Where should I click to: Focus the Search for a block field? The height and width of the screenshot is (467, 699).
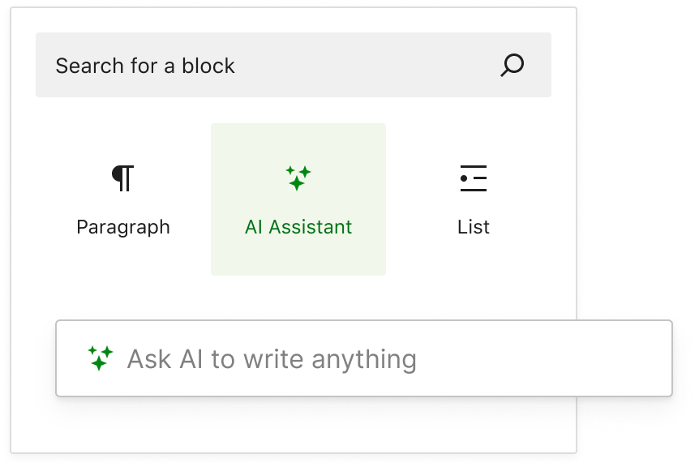[x=243, y=65]
